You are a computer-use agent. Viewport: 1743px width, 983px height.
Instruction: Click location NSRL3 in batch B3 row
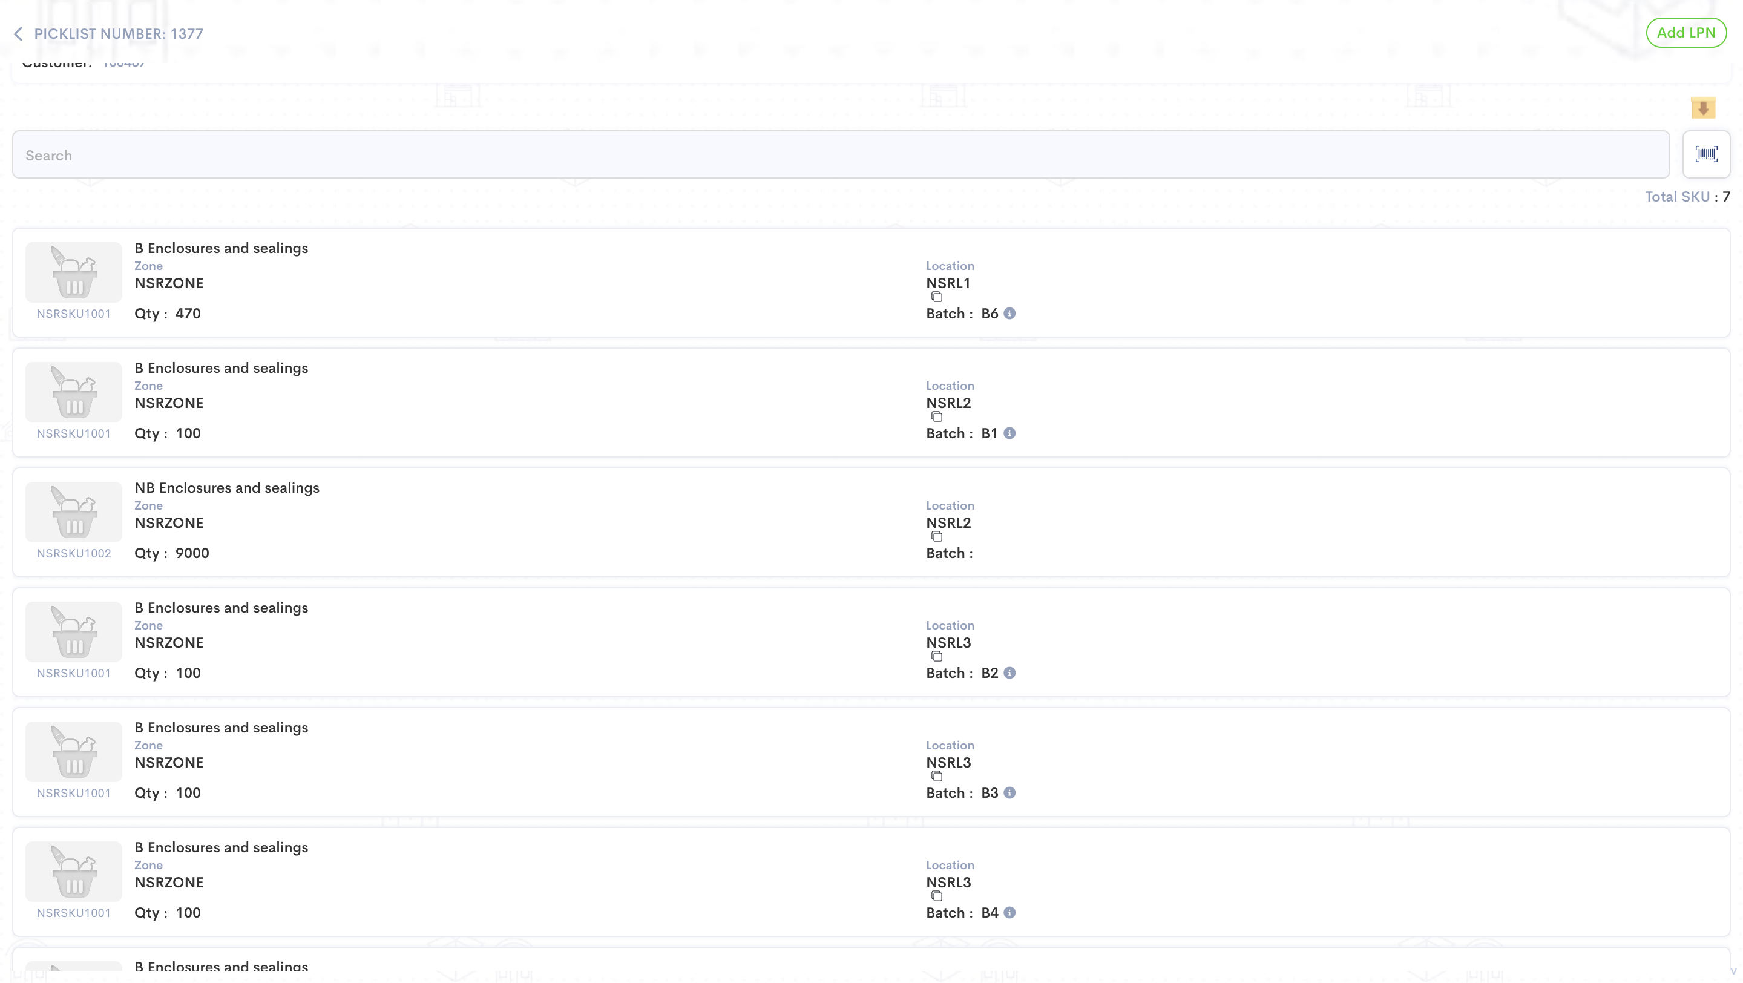pos(948,762)
